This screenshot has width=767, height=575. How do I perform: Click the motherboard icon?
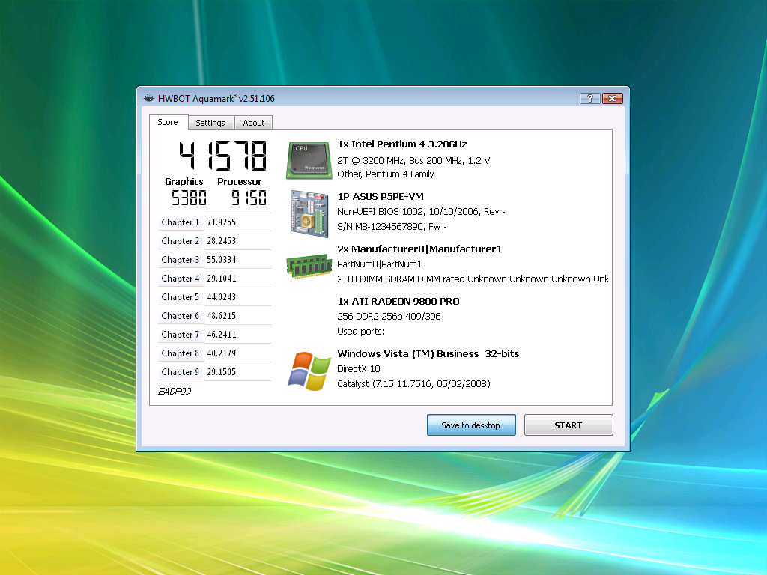tap(309, 213)
